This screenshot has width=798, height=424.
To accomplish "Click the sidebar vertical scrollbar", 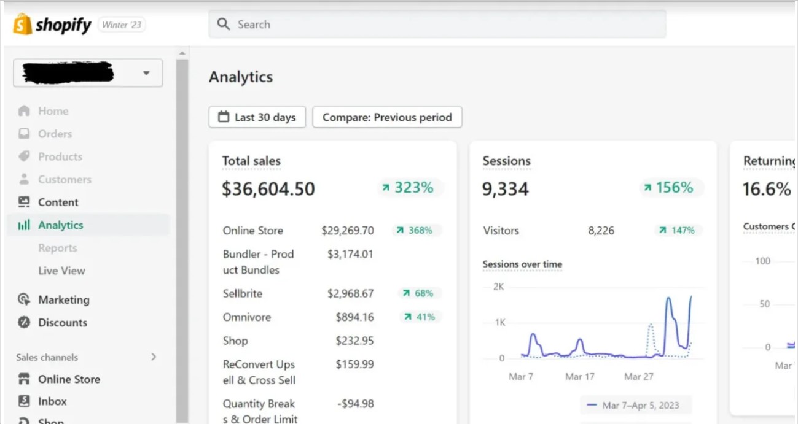I will pos(182,233).
